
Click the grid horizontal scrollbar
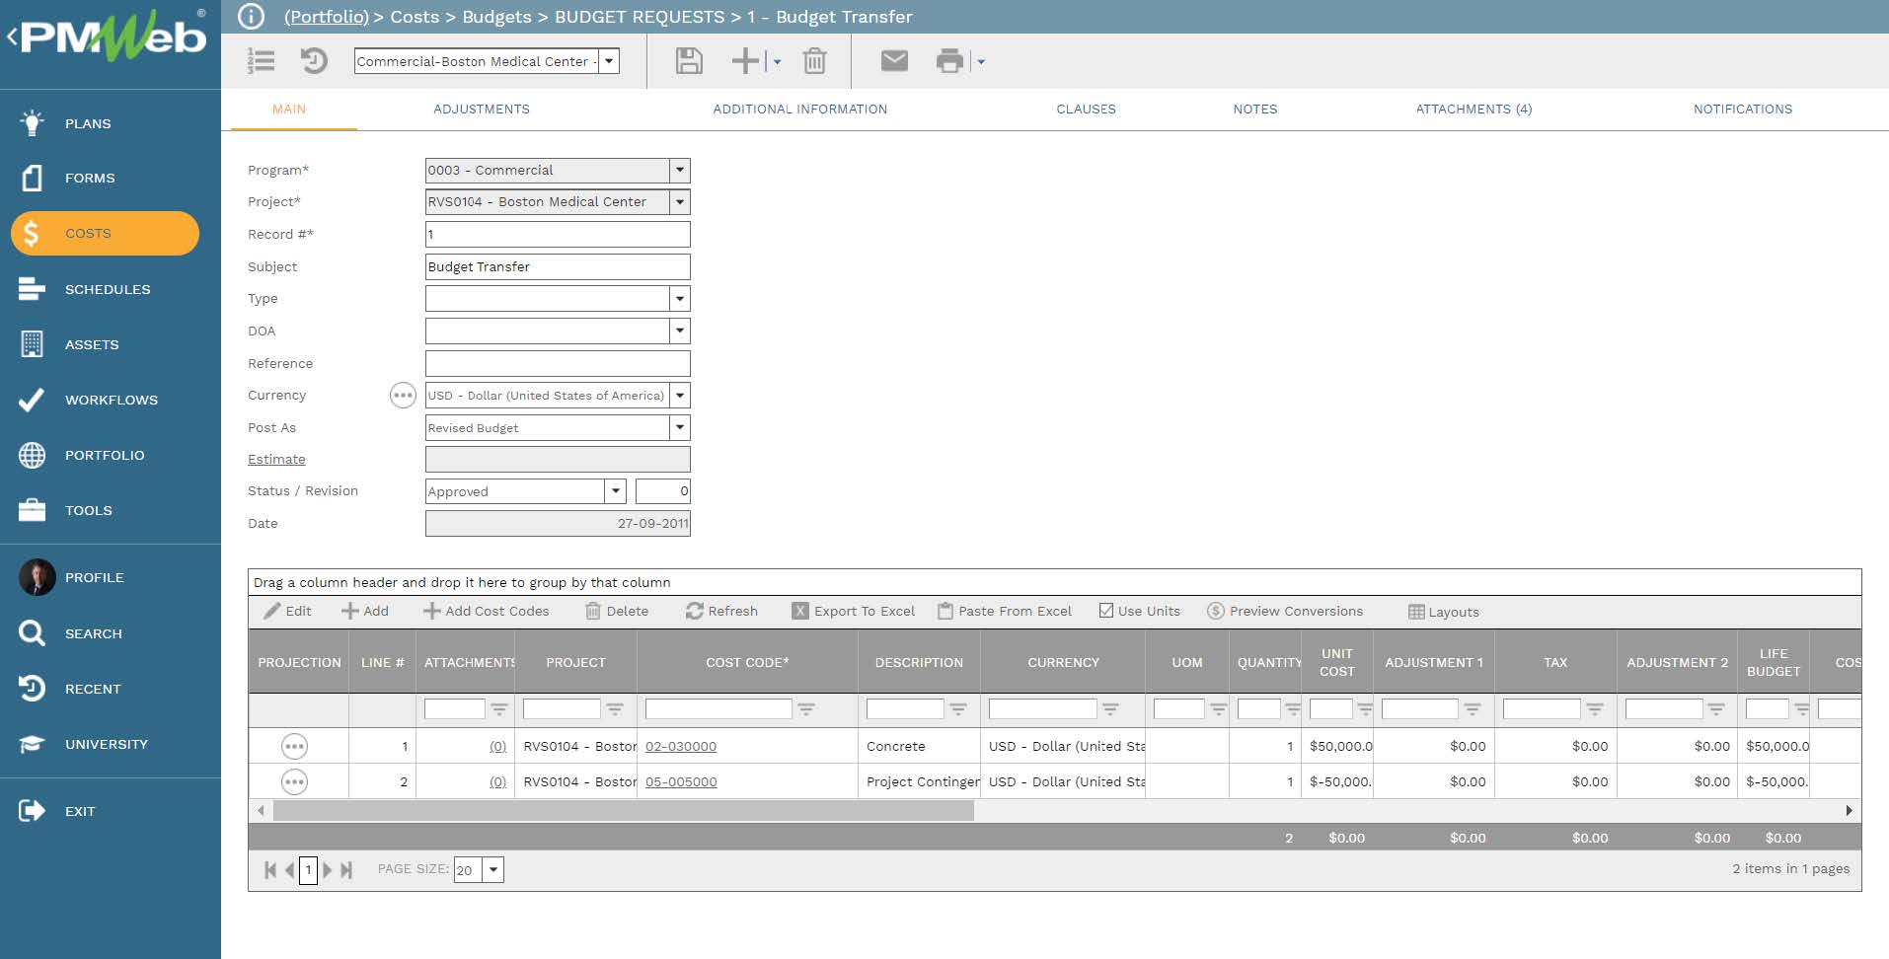tap(624, 811)
